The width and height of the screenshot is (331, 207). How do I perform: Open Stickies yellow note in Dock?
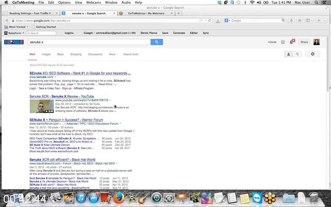[x=245, y=198]
